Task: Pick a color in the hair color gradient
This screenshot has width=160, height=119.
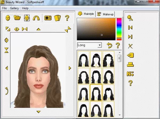Action: point(96,29)
